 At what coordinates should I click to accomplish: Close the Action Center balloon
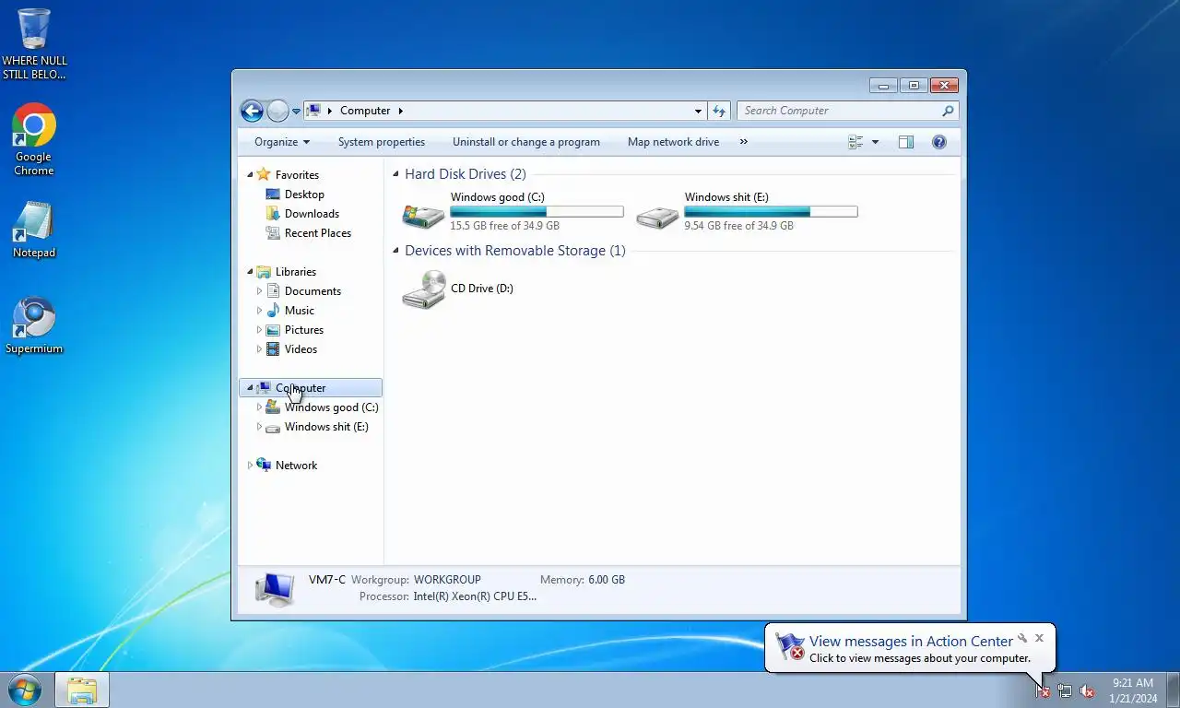[x=1039, y=638]
